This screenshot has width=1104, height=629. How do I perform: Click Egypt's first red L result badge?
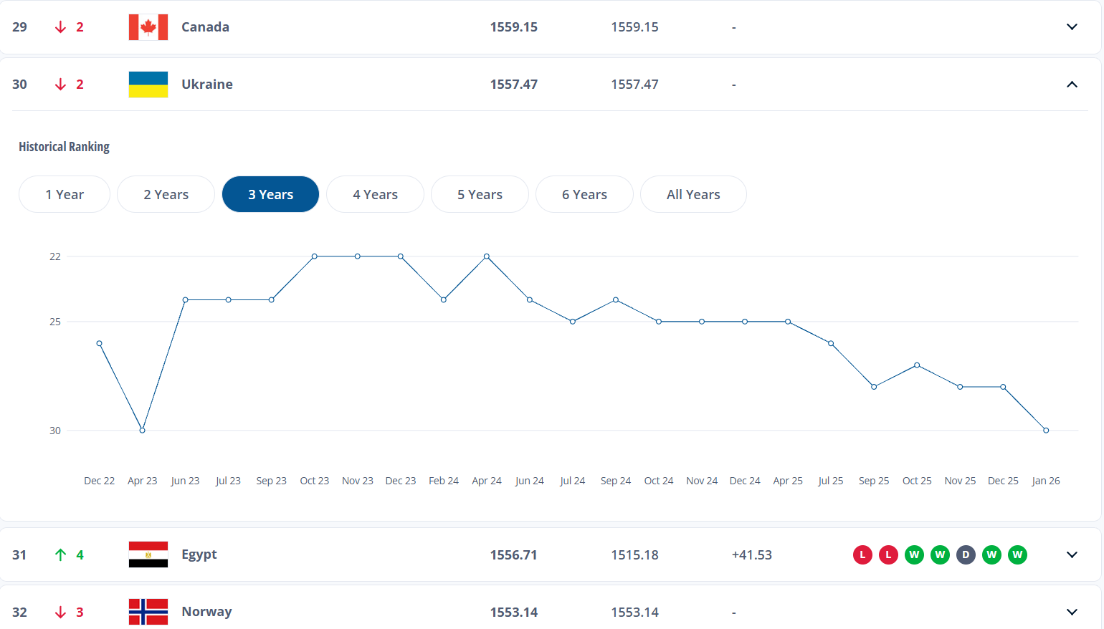point(862,554)
